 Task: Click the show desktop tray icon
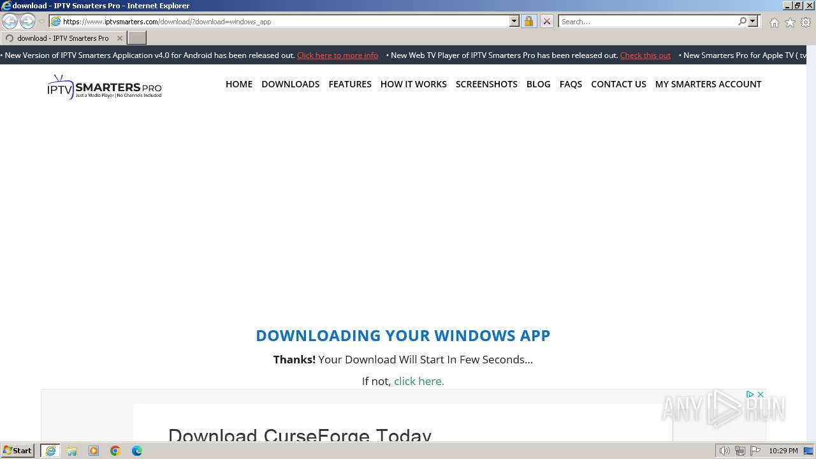808,451
